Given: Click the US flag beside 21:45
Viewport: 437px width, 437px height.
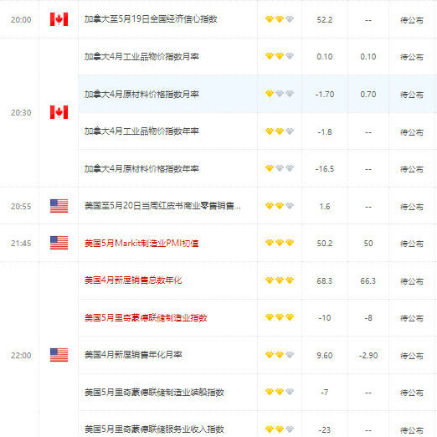Looking at the screenshot, I should coord(59,243).
